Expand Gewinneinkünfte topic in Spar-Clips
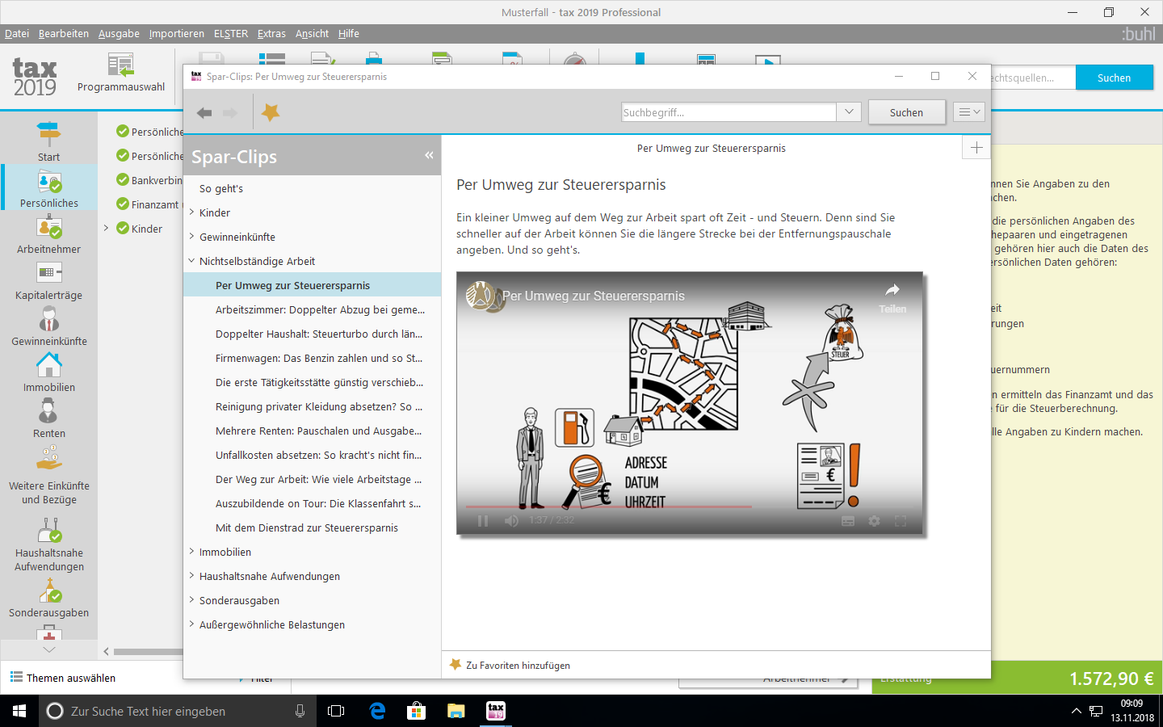 (x=192, y=237)
